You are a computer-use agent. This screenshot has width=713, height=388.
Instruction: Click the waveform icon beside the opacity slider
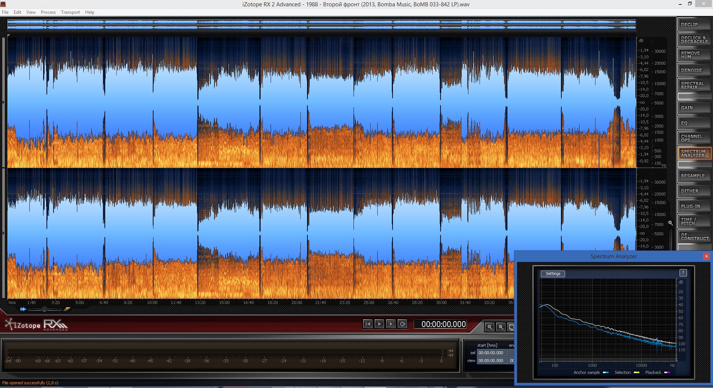point(23,309)
